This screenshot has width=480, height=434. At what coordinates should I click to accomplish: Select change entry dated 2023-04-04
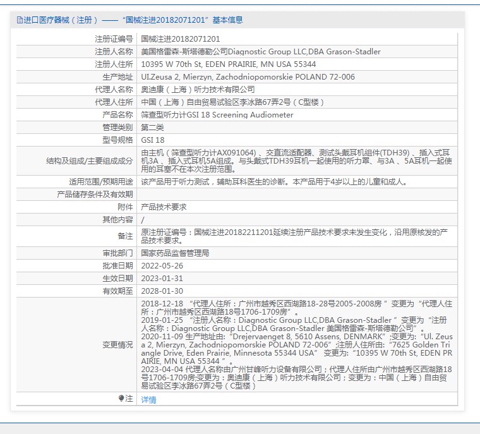296,378
